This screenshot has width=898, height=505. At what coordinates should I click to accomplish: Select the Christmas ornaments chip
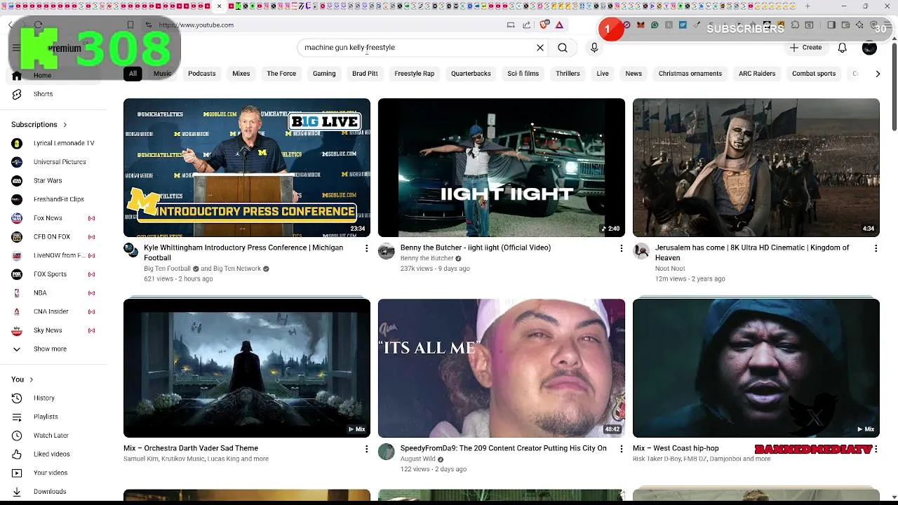[x=690, y=74]
